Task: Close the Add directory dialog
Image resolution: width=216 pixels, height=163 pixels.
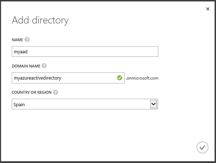Action: (x=208, y=9)
